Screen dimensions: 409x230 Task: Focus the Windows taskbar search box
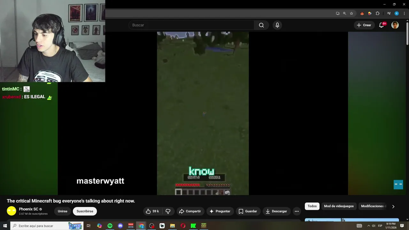pos(47,226)
